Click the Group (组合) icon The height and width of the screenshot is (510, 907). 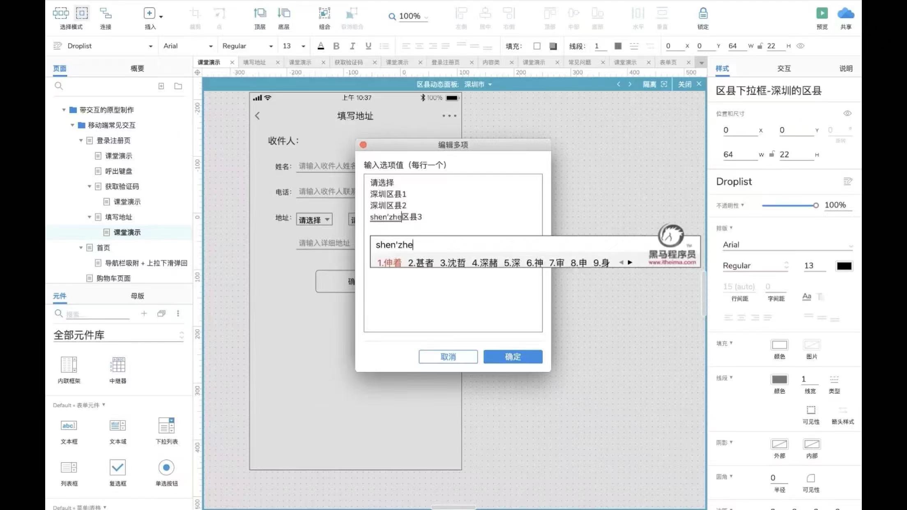(x=324, y=14)
